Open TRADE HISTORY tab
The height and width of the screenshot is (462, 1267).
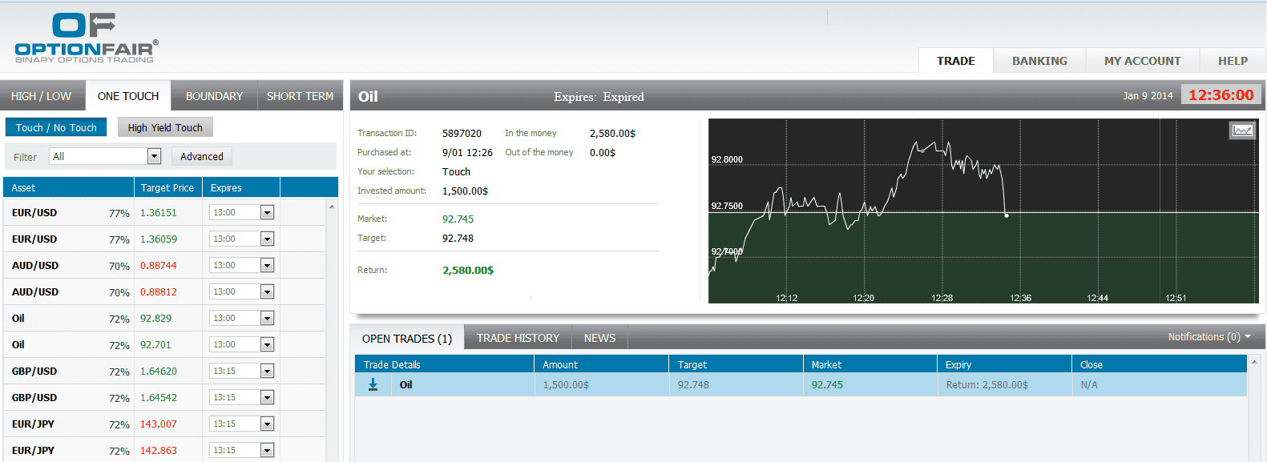pyautogui.click(x=518, y=339)
